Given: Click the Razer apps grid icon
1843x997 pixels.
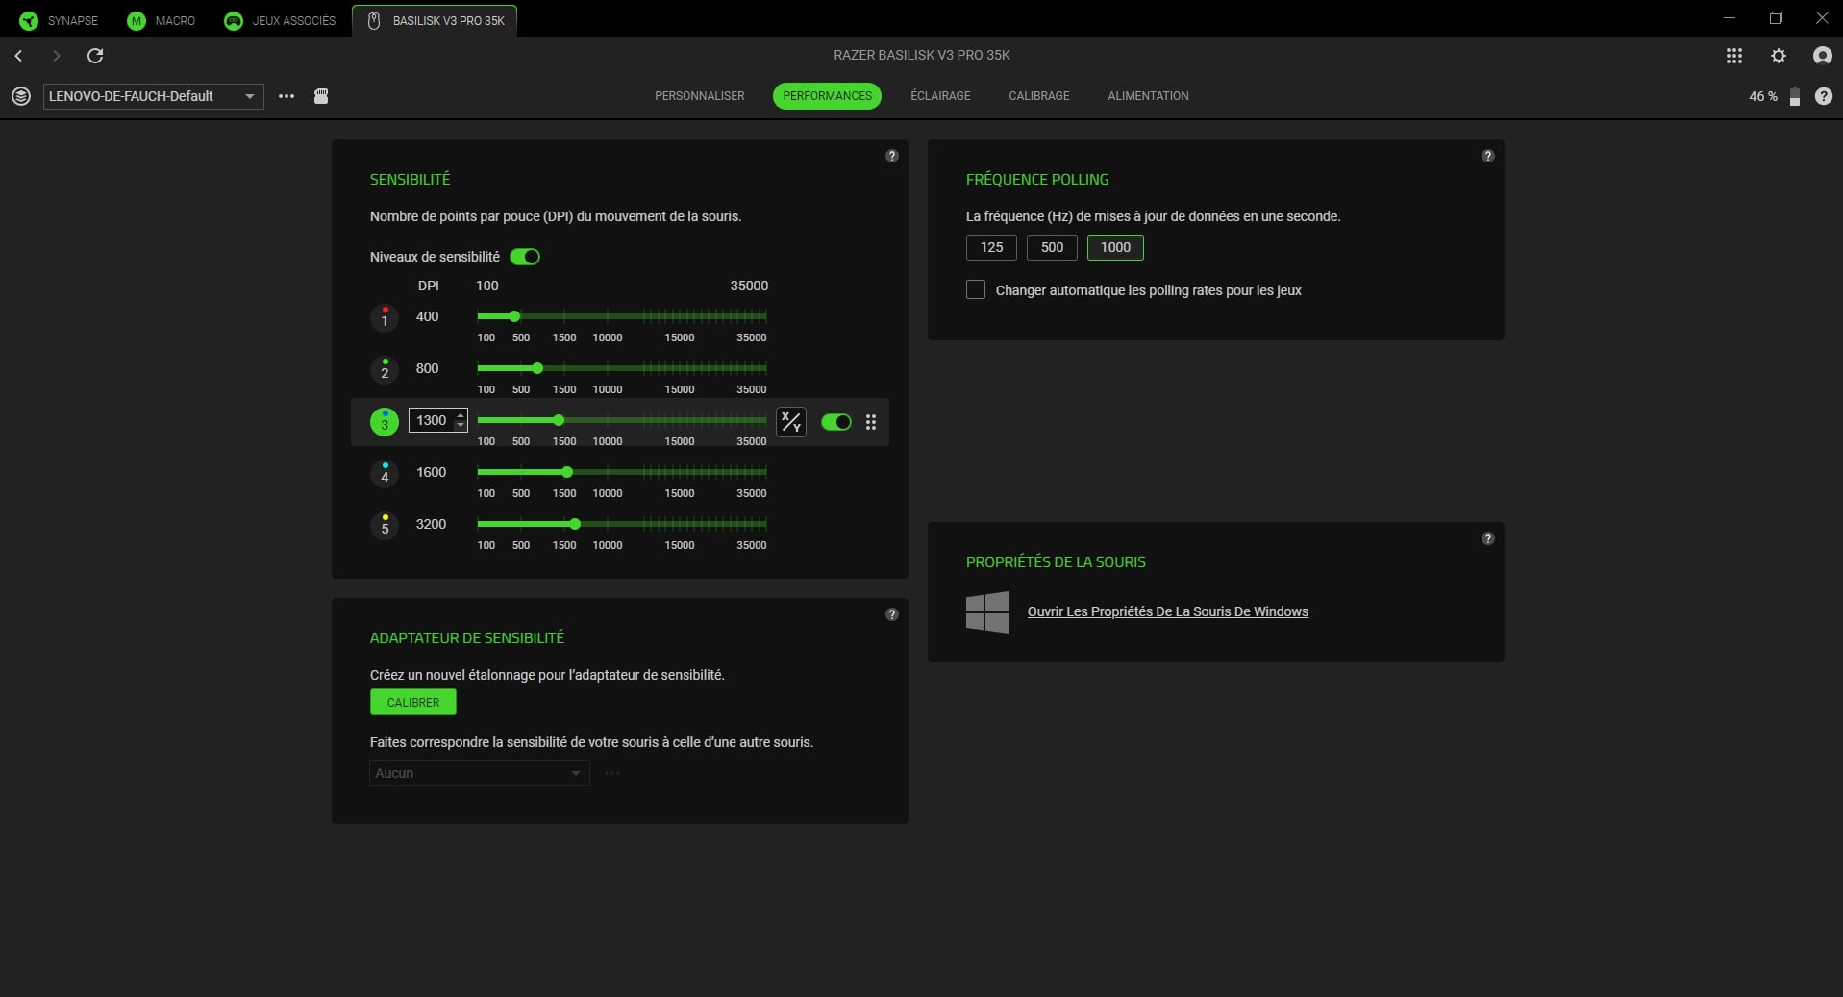Looking at the screenshot, I should (1734, 56).
